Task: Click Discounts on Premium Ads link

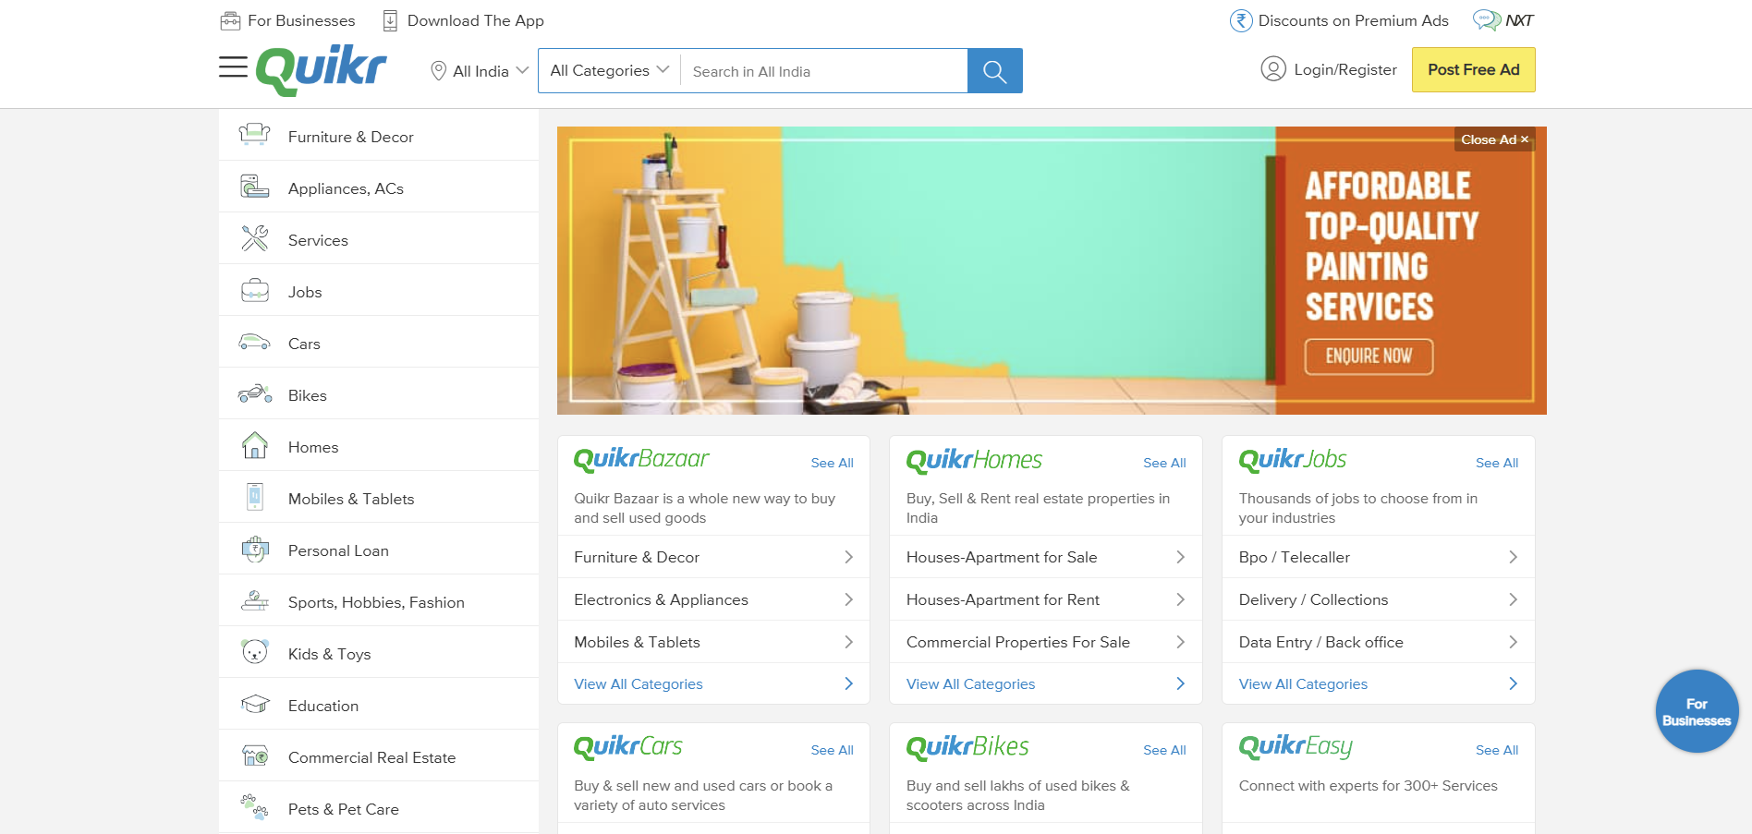Action: (1353, 20)
